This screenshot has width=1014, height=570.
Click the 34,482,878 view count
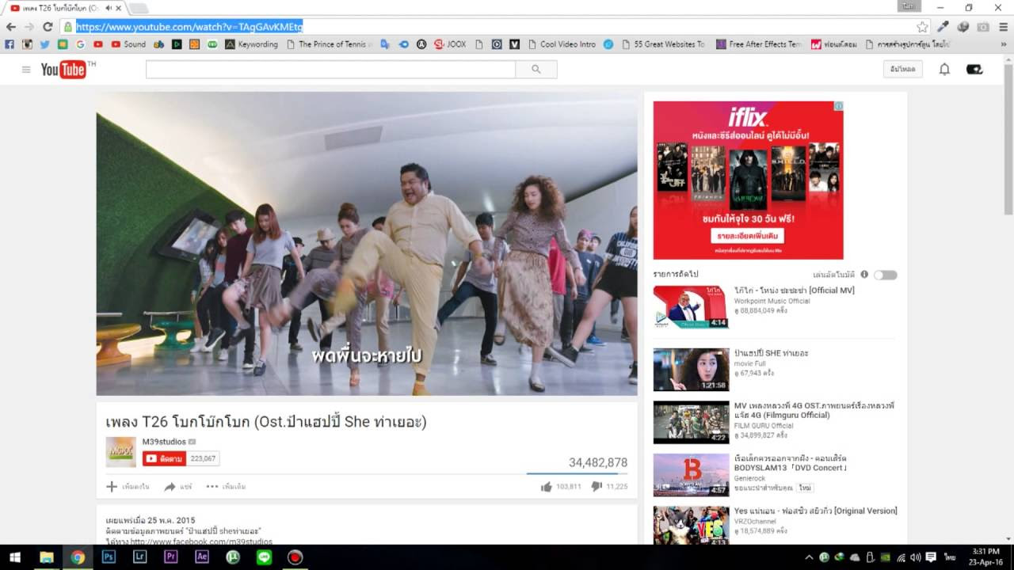click(598, 462)
